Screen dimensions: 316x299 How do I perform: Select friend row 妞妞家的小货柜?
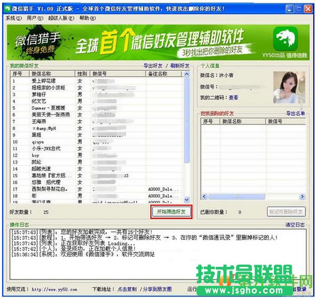tap(97, 88)
